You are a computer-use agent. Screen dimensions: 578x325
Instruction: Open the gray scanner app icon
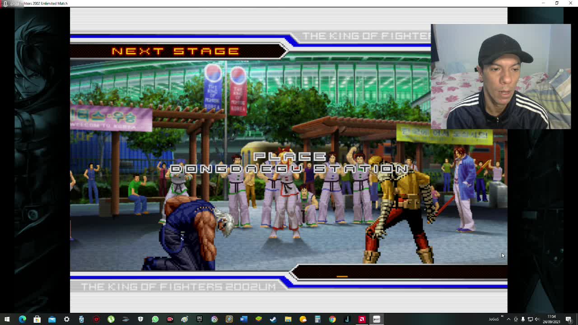(126, 319)
